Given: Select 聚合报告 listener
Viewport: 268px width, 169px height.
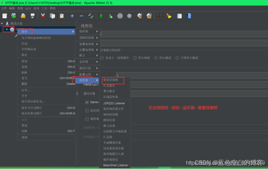Looking at the screenshot, I should tap(115, 91).
